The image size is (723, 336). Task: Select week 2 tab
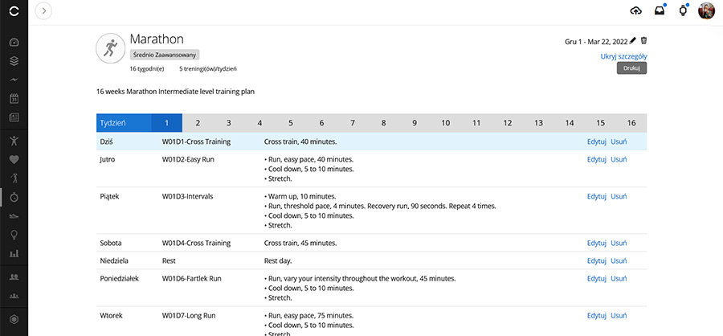click(x=198, y=123)
